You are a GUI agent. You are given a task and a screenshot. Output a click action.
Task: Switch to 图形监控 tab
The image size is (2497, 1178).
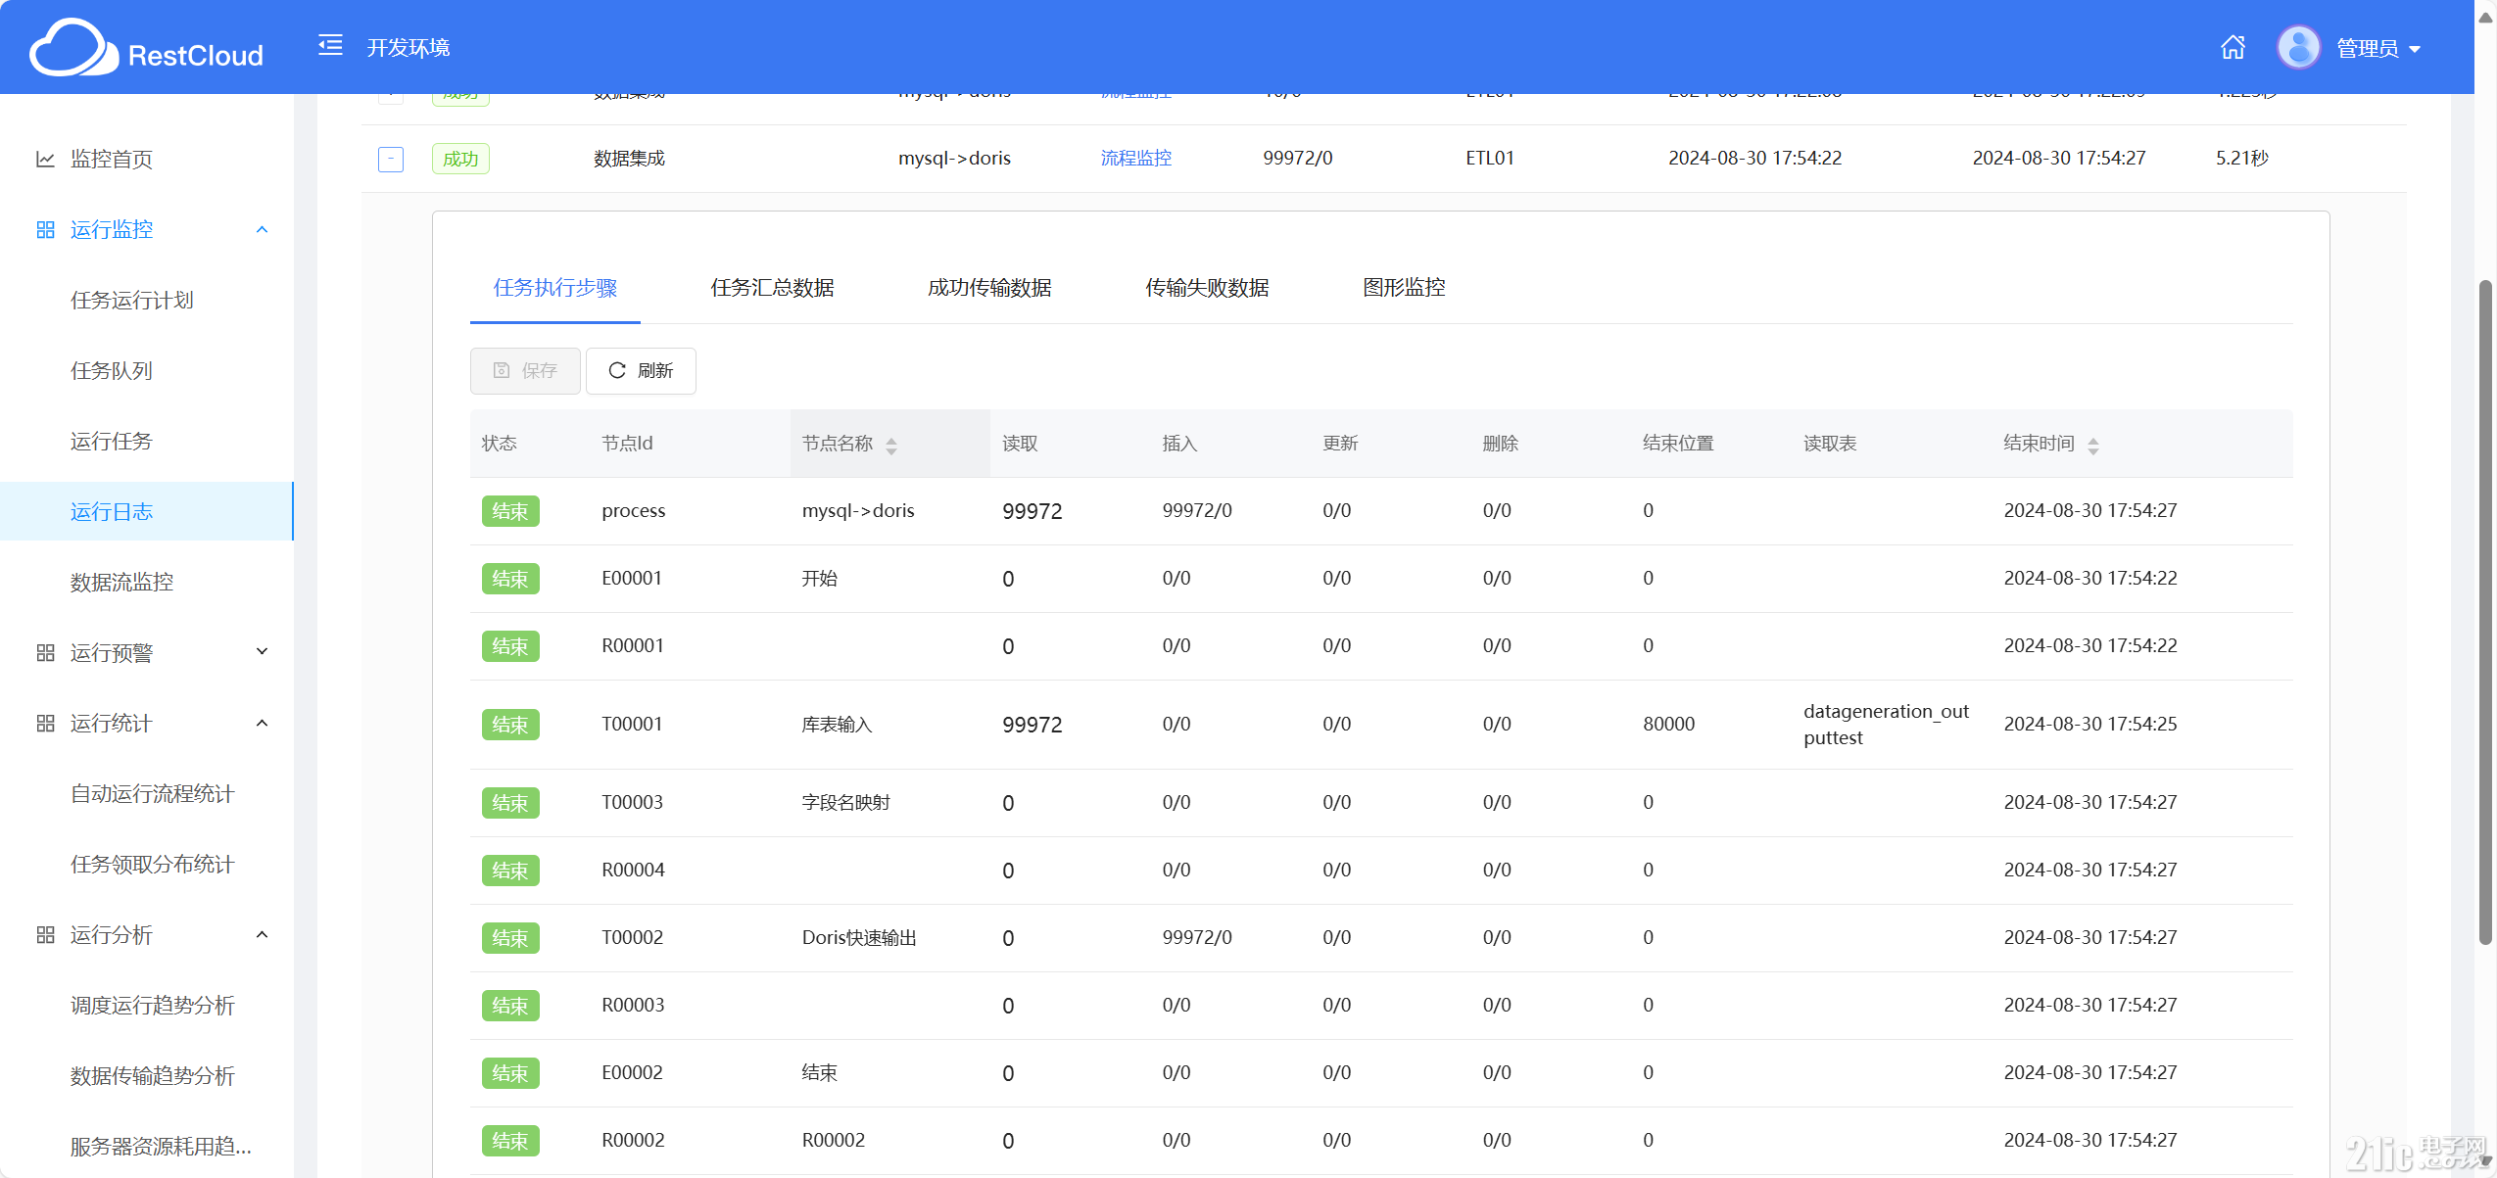(1404, 287)
